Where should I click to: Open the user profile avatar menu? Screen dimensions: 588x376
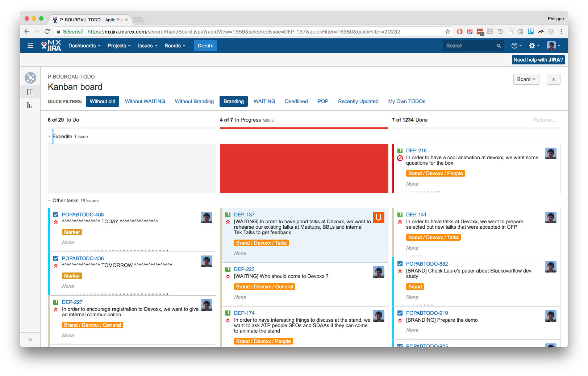pos(554,46)
